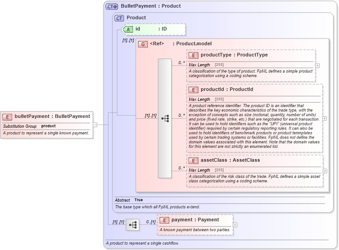Click the CT icon beside Product

119,18
